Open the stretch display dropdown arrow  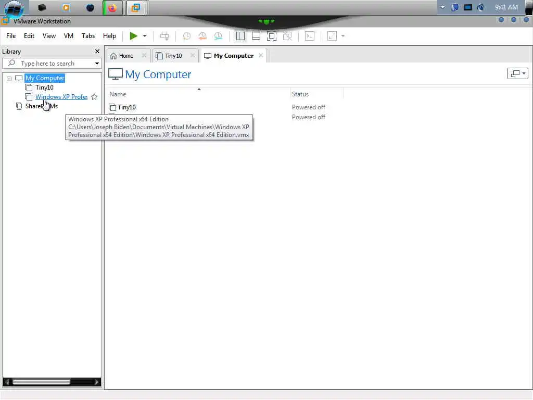point(343,36)
